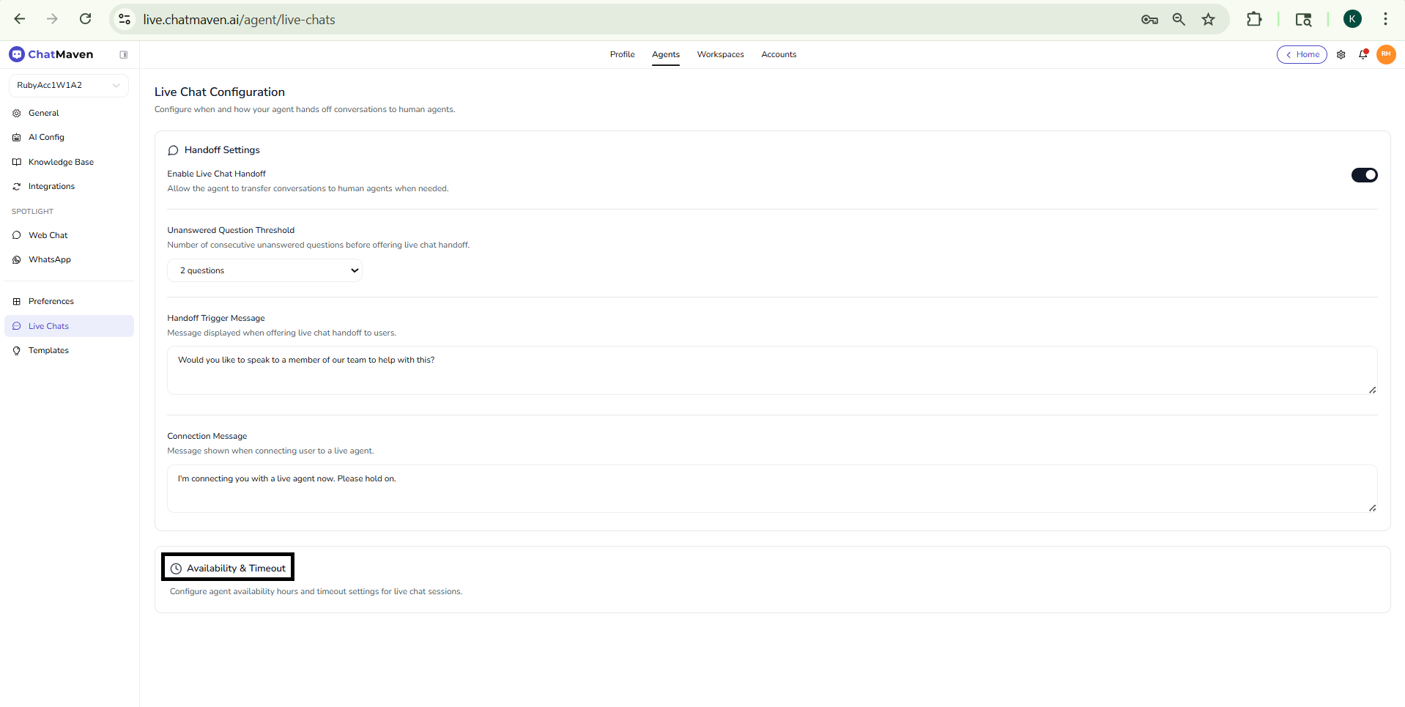Screen dimensions: 1405x707
Task: Open the Accounts tab
Action: 779,54
